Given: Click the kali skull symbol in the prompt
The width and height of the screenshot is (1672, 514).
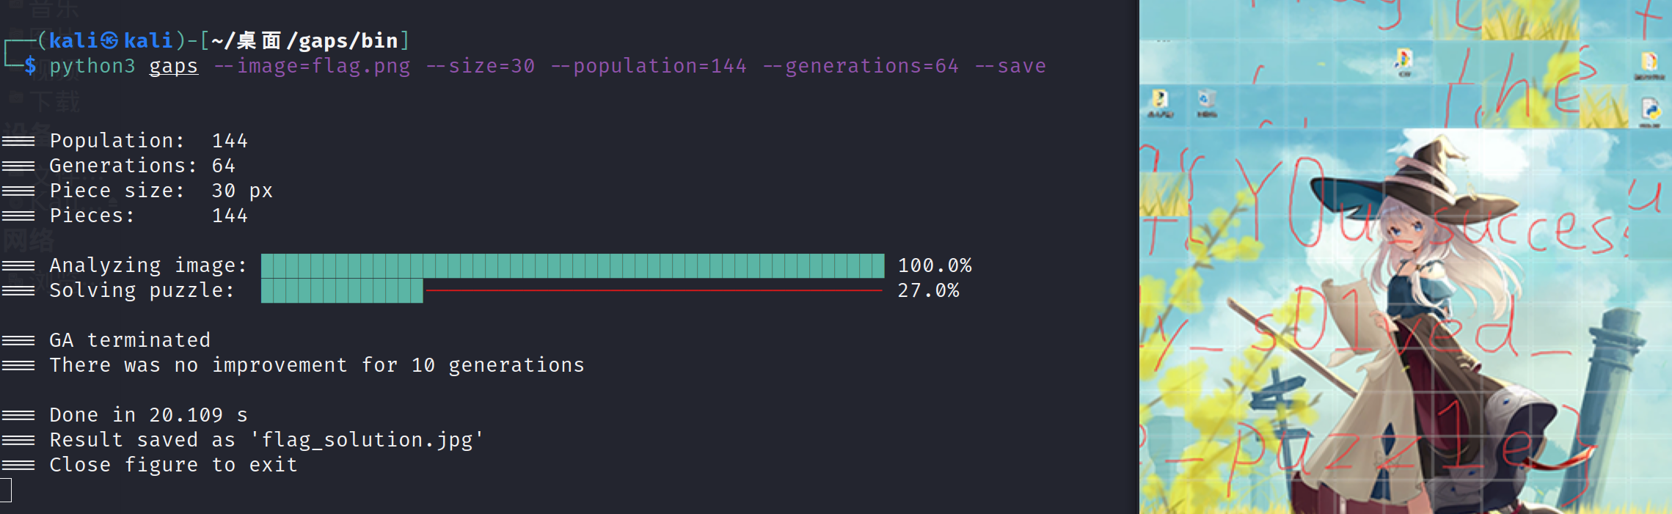Looking at the screenshot, I should point(109,40).
